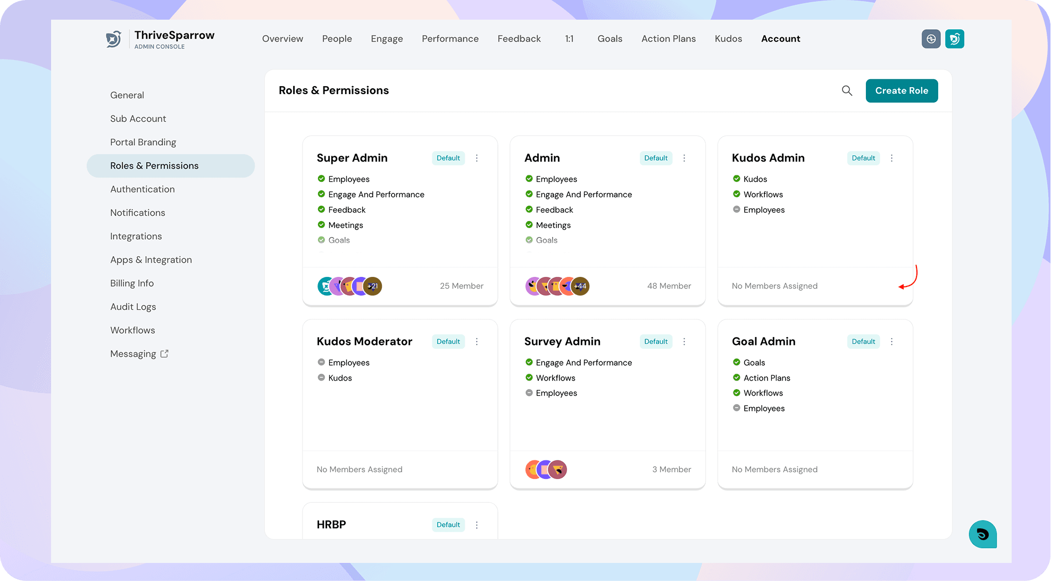Viewport: 1051px width, 581px height.
Task: Click No Members Assigned in Kudos Moderator
Action: pyautogui.click(x=360, y=469)
